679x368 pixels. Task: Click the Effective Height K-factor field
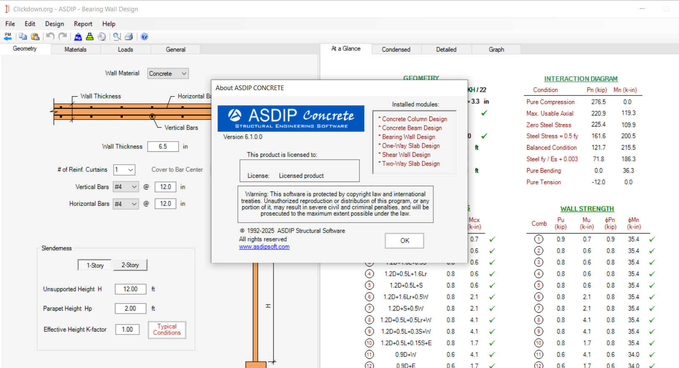[127, 329]
